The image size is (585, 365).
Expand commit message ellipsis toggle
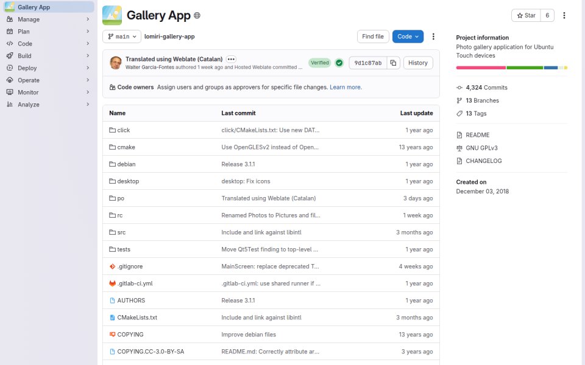tap(231, 59)
